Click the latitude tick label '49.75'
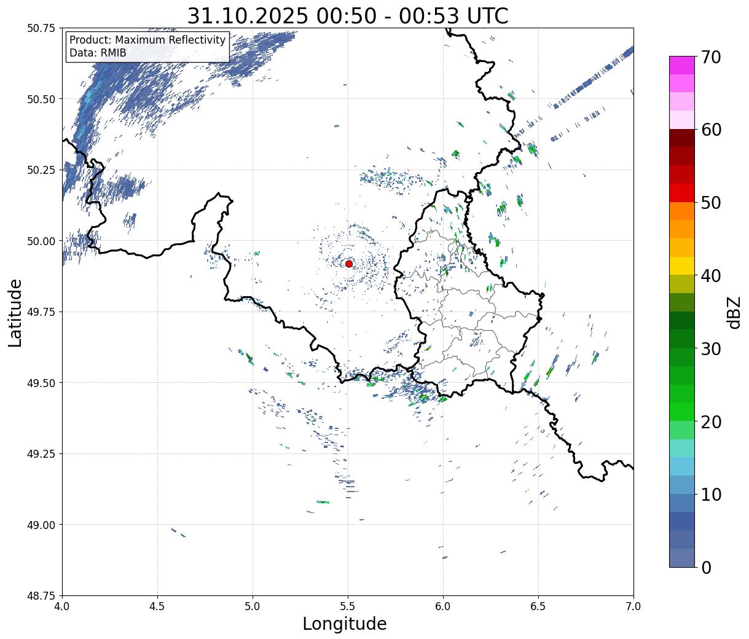Viewport: 749px width, 639px height. point(41,312)
